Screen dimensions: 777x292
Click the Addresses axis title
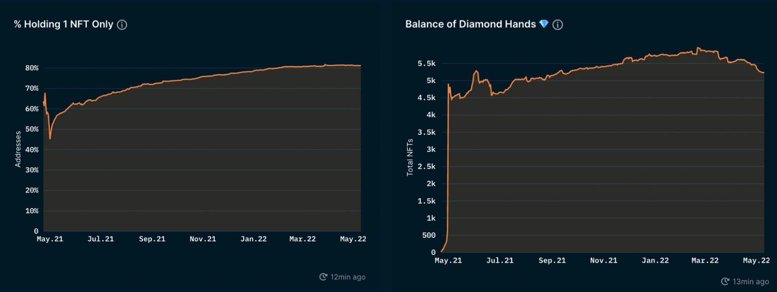pos(18,149)
